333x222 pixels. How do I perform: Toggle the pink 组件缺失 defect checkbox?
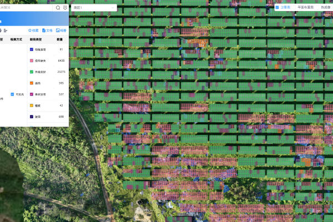(32, 60)
